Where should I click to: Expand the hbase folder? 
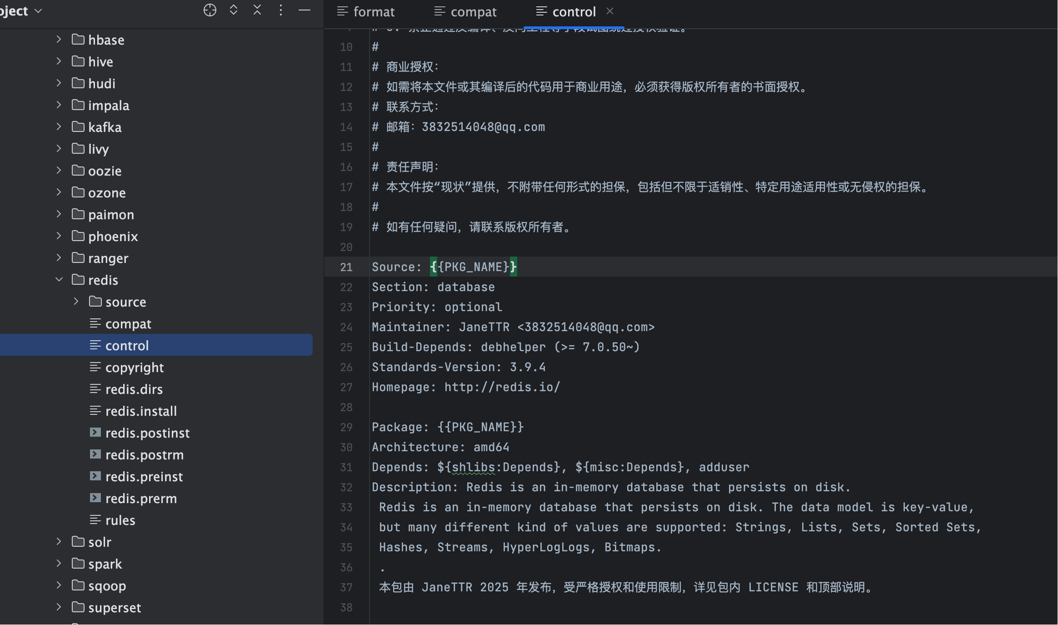[x=59, y=40]
